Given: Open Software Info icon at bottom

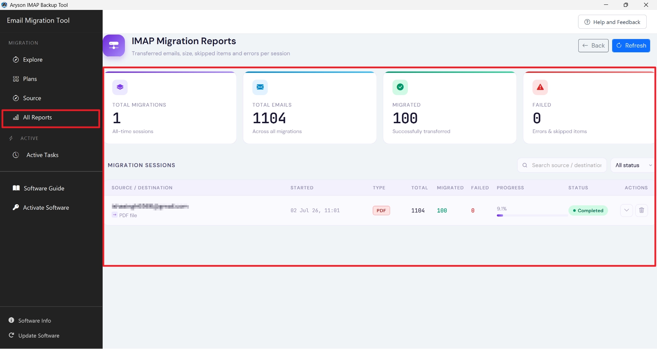Looking at the screenshot, I should coord(11,320).
